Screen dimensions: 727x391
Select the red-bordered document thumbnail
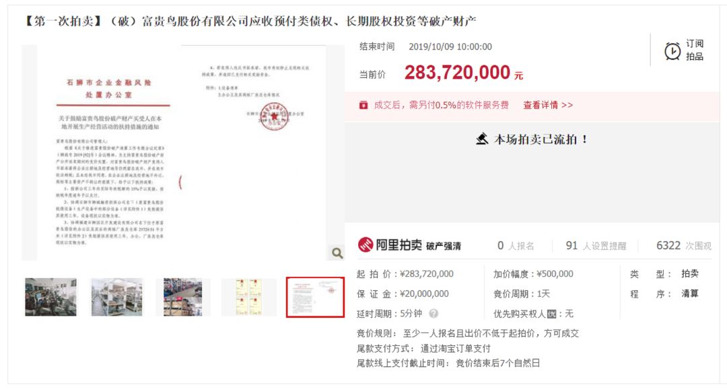tap(315, 297)
